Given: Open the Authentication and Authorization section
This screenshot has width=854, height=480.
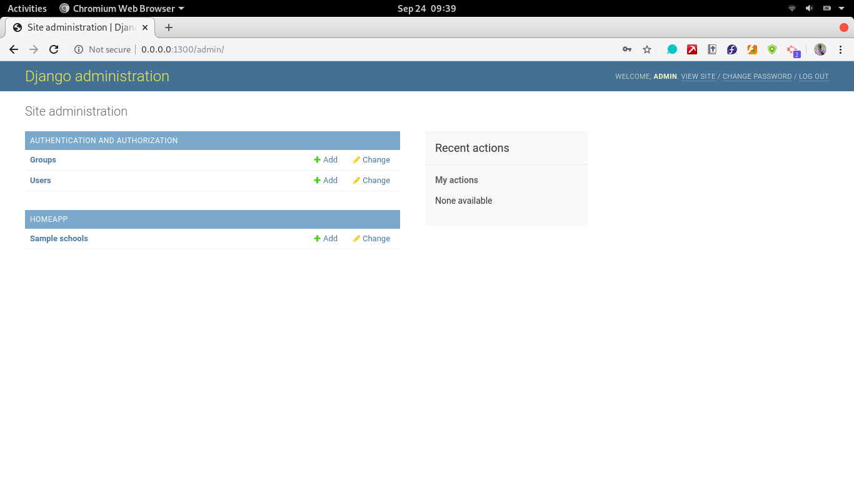Looking at the screenshot, I should [x=104, y=141].
